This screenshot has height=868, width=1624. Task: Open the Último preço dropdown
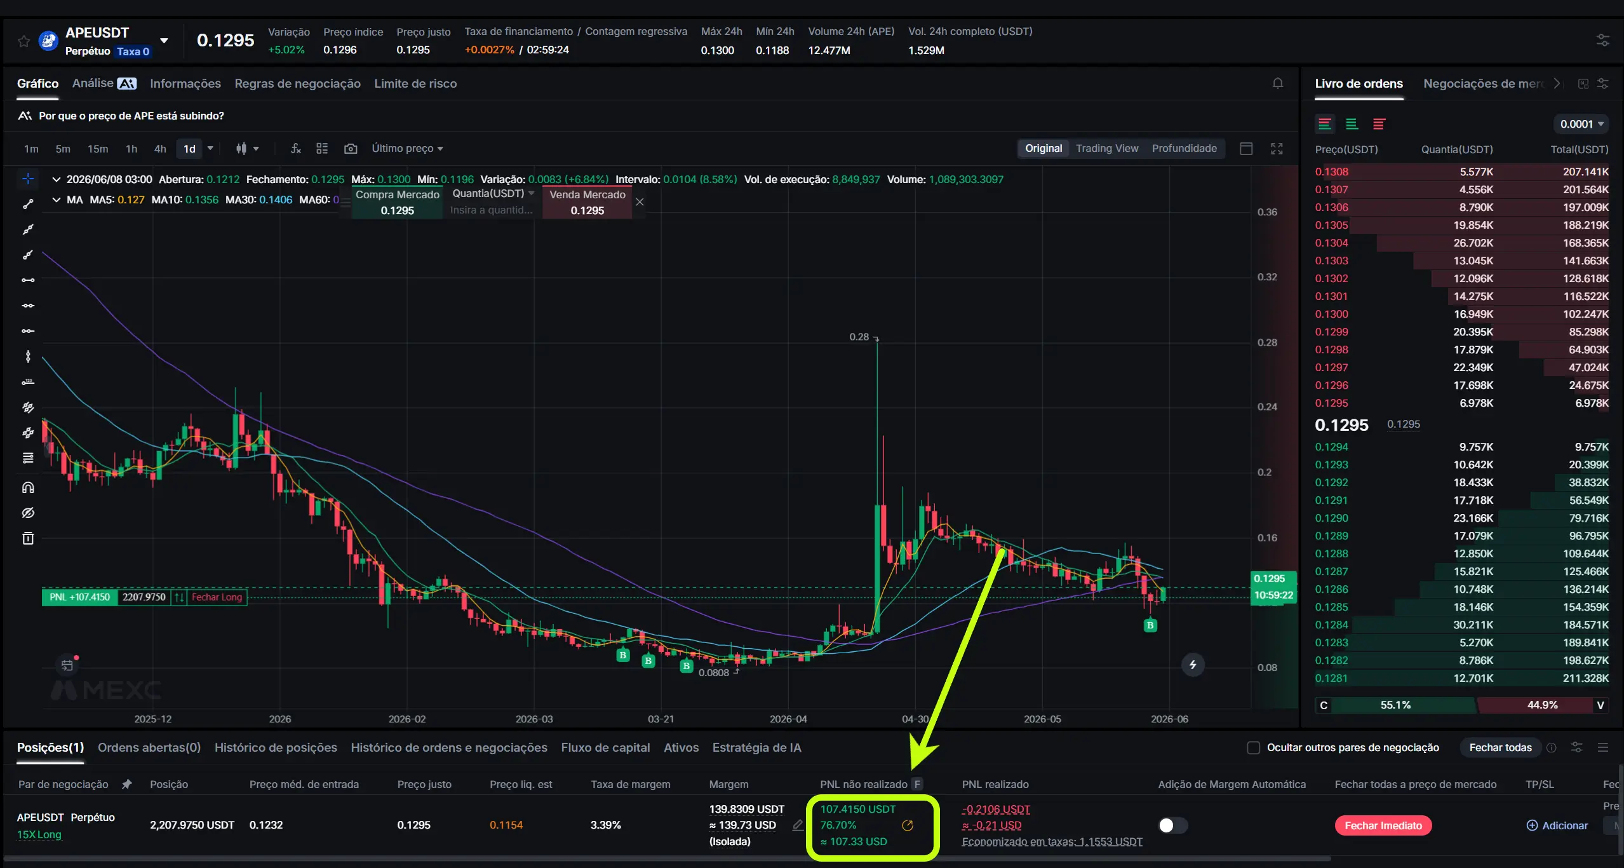click(407, 148)
